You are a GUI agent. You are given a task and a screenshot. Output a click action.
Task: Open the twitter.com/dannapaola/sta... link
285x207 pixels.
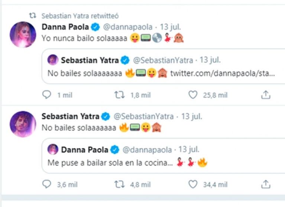coord(223,73)
